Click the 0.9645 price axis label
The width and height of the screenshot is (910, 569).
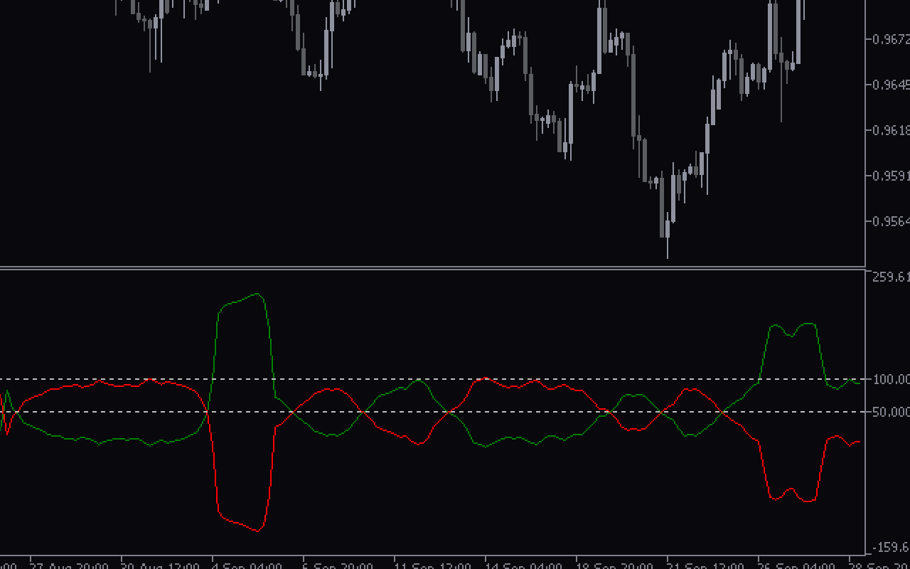coord(891,85)
